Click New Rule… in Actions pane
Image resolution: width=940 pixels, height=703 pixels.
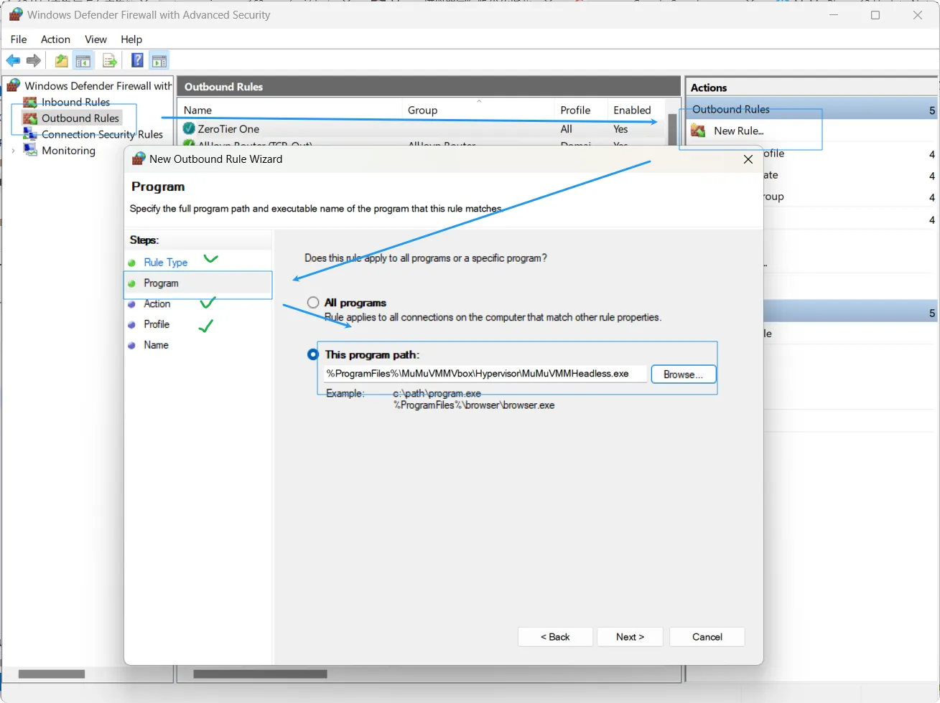coord(738,131)
